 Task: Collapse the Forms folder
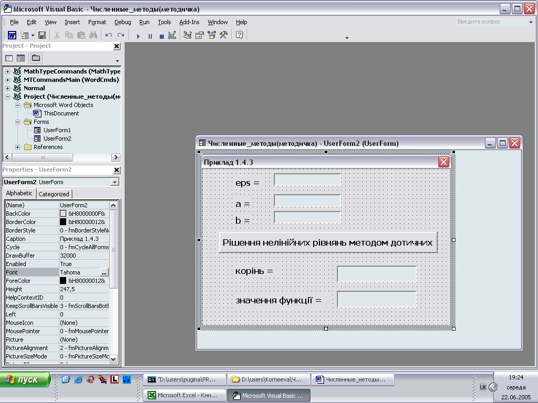17,122
